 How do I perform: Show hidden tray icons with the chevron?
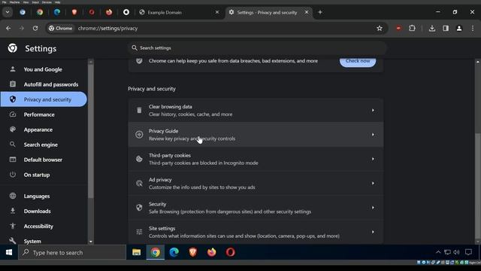pos(438,252)
